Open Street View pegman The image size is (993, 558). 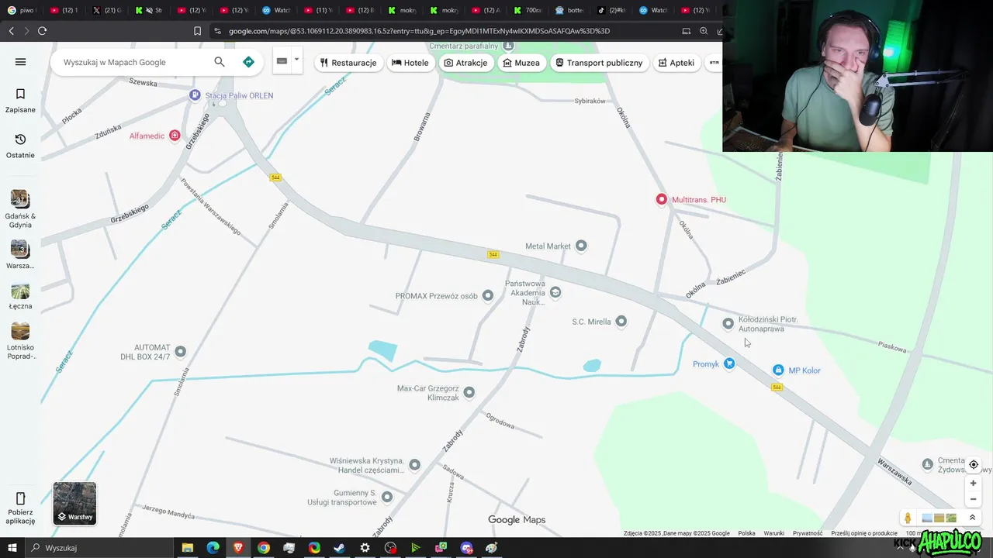tap(908, 518)
